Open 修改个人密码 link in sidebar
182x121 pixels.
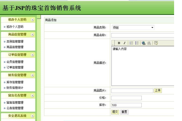pyautogui.click(x=15, y=27)
